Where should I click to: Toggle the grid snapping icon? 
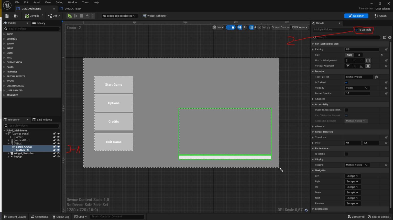[252, 27]
